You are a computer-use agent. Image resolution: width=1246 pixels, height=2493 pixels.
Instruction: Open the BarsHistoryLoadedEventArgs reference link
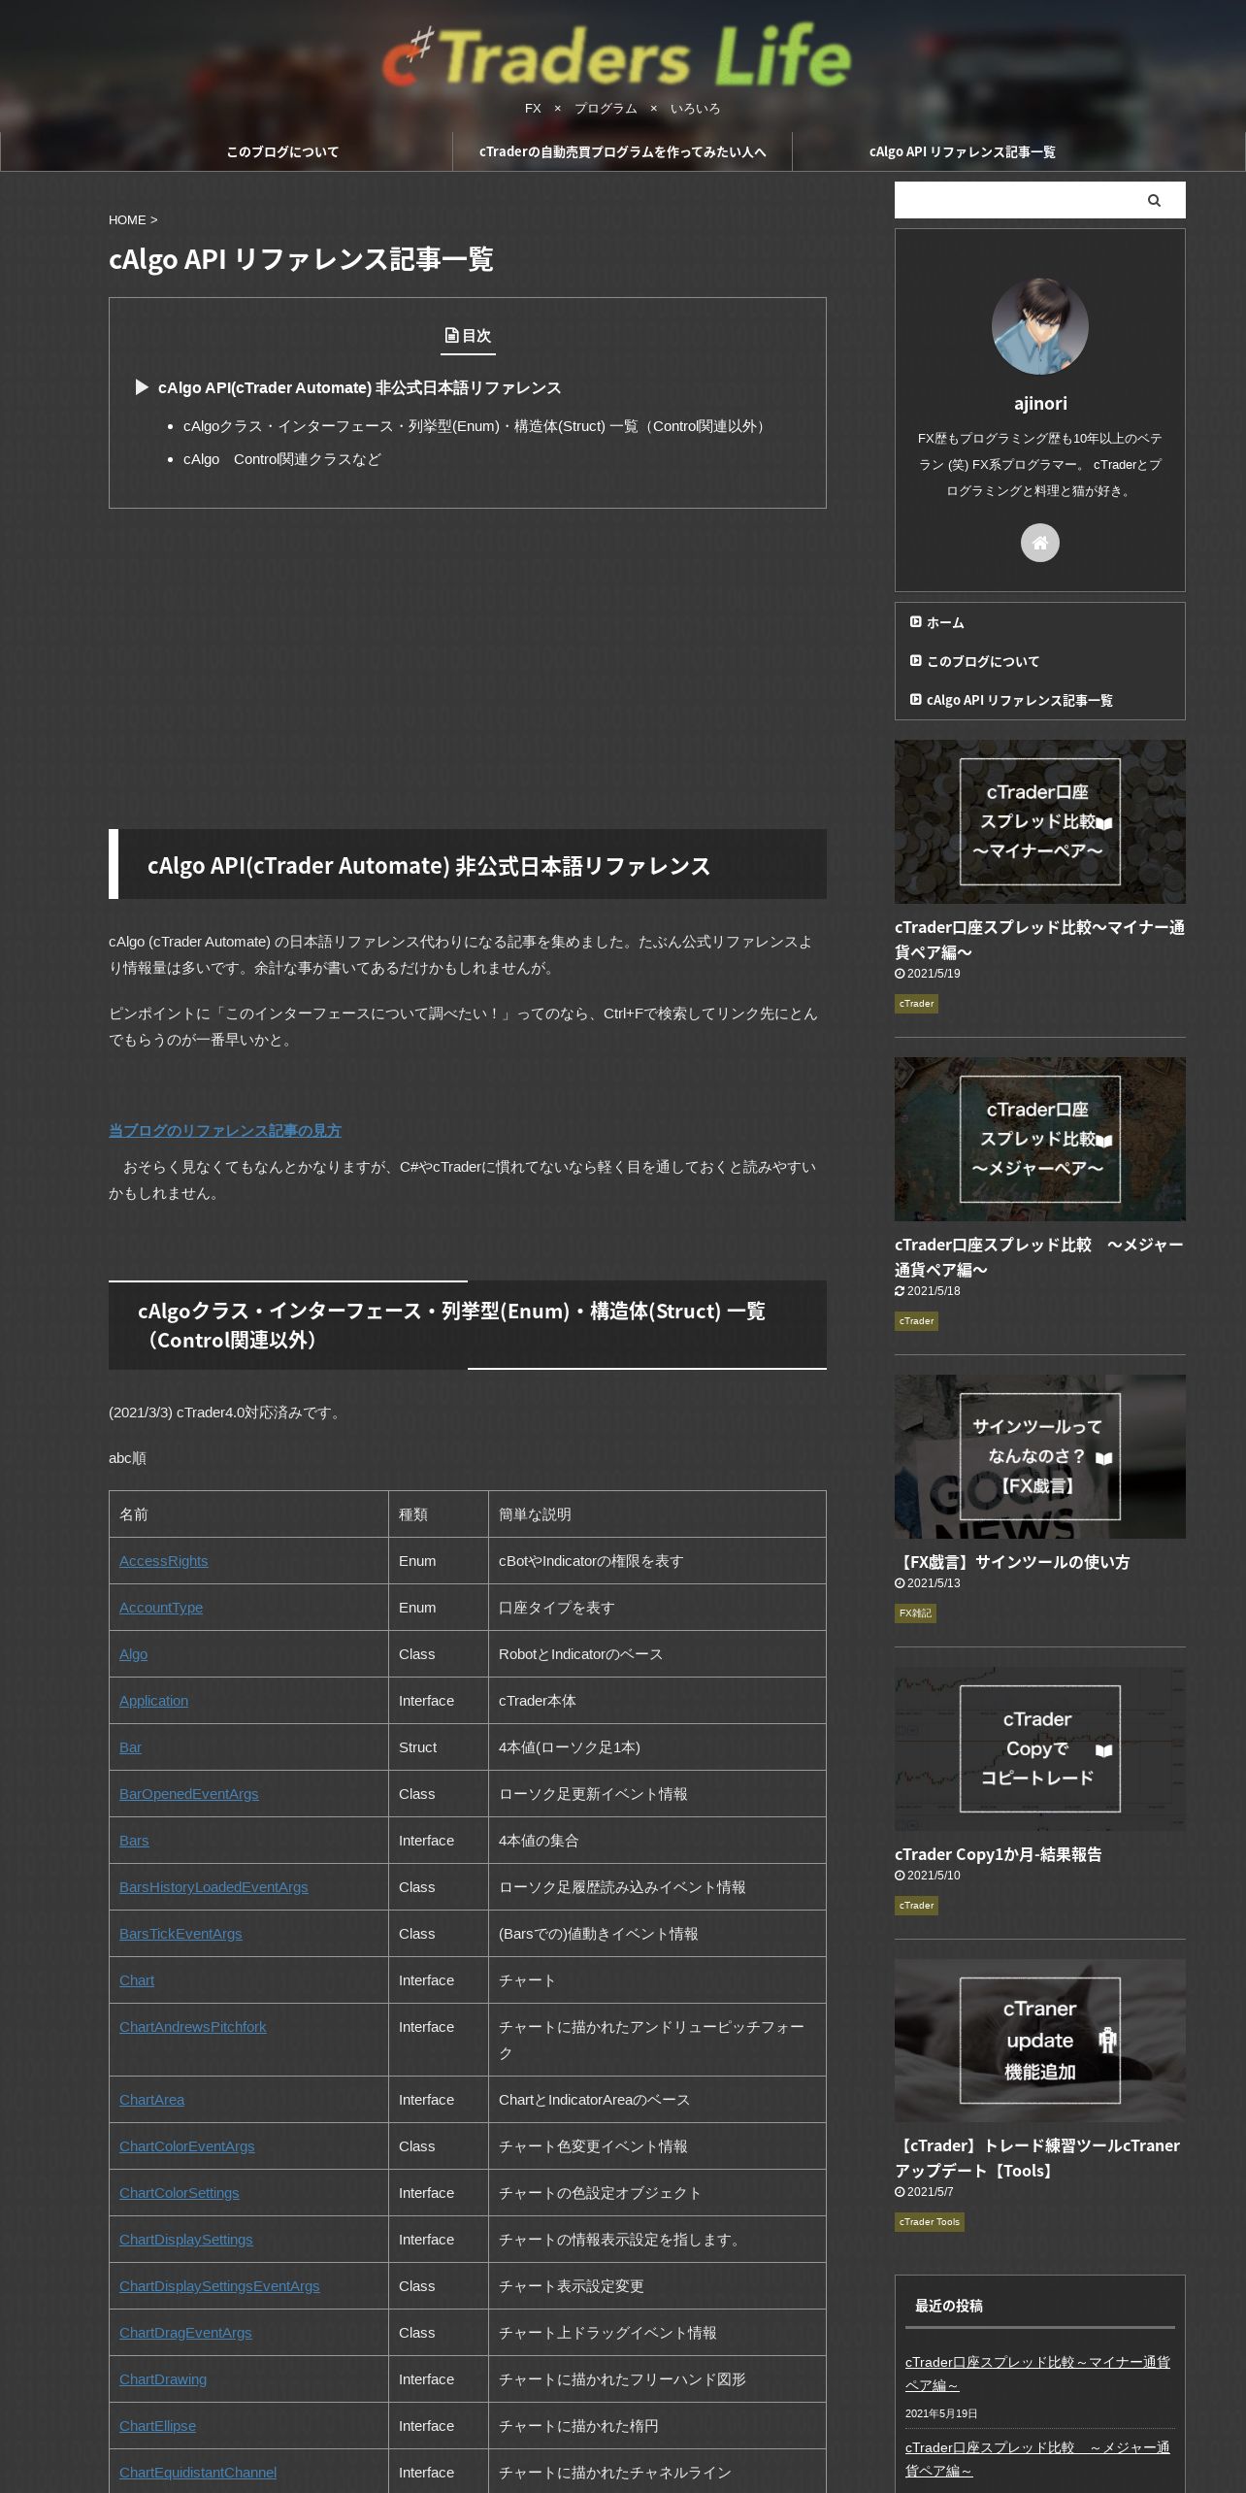click(x=213, y=1887)
